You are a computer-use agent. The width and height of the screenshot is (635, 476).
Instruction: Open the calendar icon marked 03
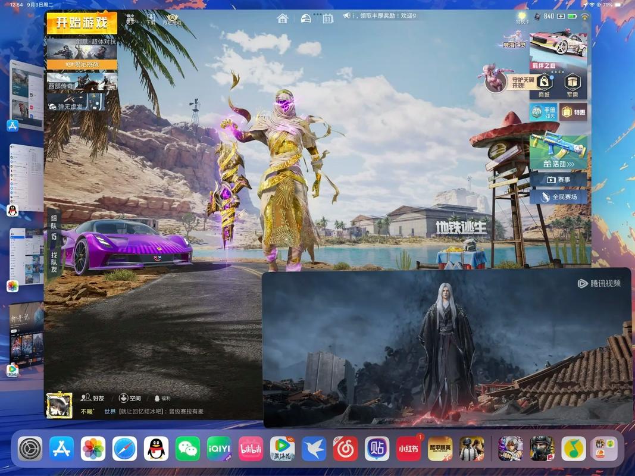point(328,18)
